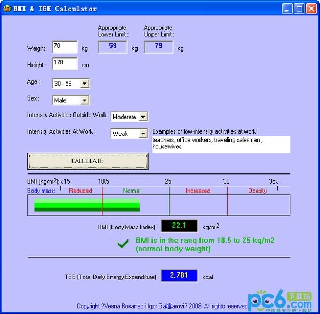Click the Weight input field
Image resolution: width=320 pixels, height=314 pixels.
click(65, 47)
